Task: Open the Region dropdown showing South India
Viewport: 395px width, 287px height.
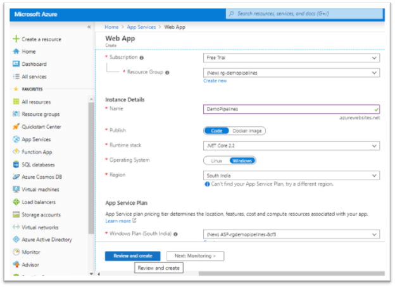Action: coord(291,176)
